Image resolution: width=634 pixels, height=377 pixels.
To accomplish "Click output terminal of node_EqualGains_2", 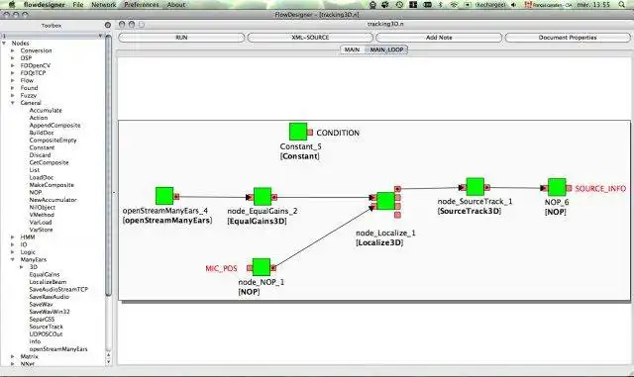I will (274, 197).
